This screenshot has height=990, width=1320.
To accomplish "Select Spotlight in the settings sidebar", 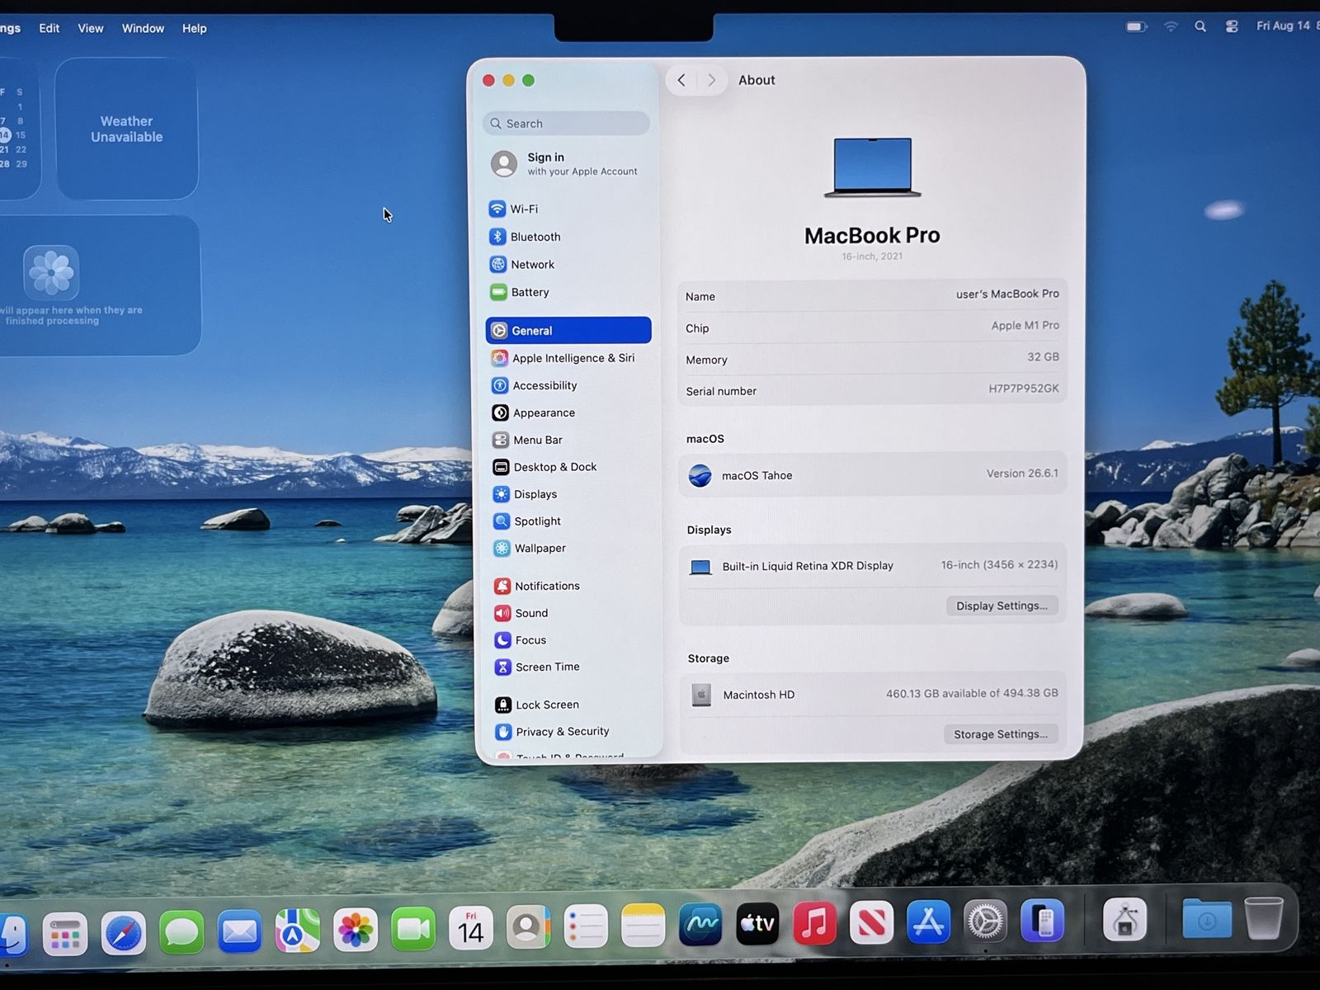I will tap(568, 521).
